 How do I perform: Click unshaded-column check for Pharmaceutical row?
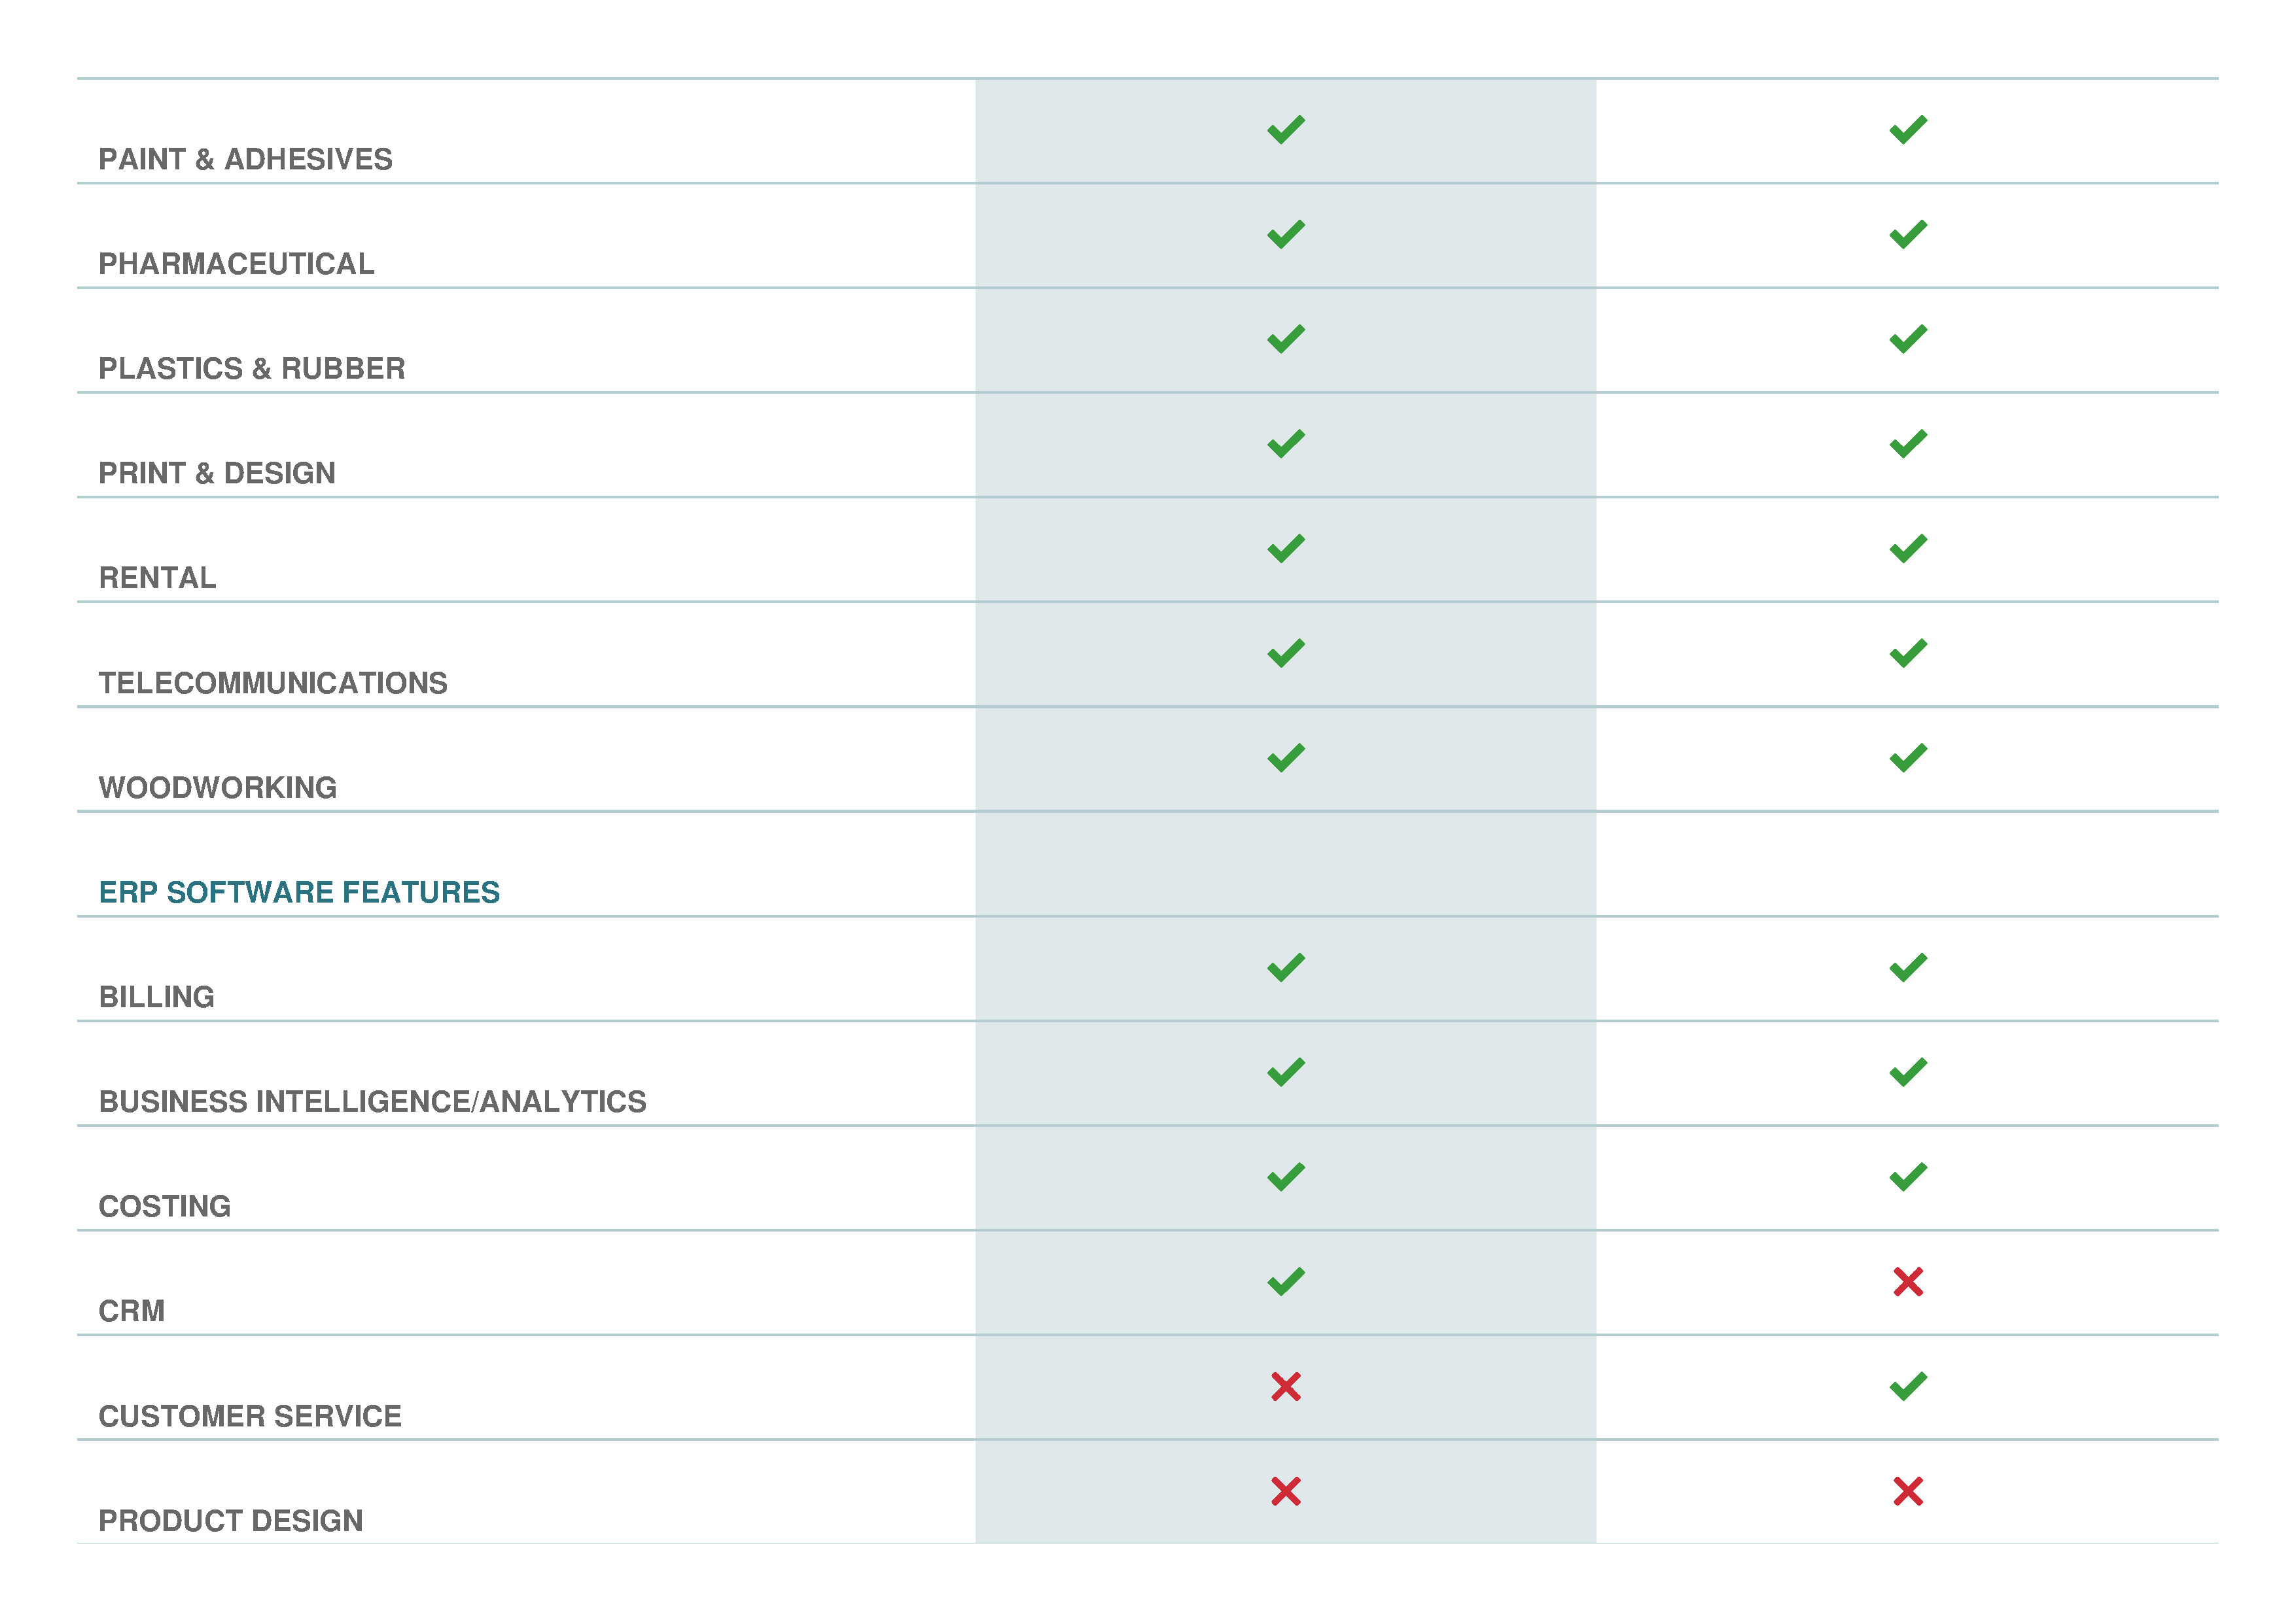[x=1907, y=235]
